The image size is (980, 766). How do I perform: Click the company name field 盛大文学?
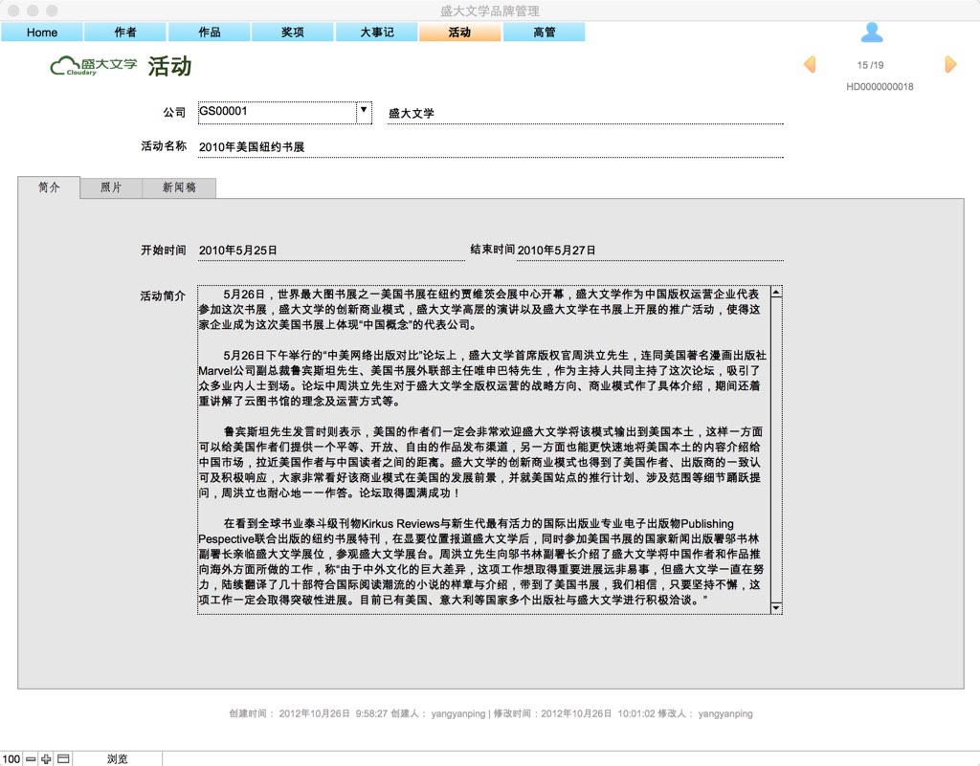coord(585,113)
